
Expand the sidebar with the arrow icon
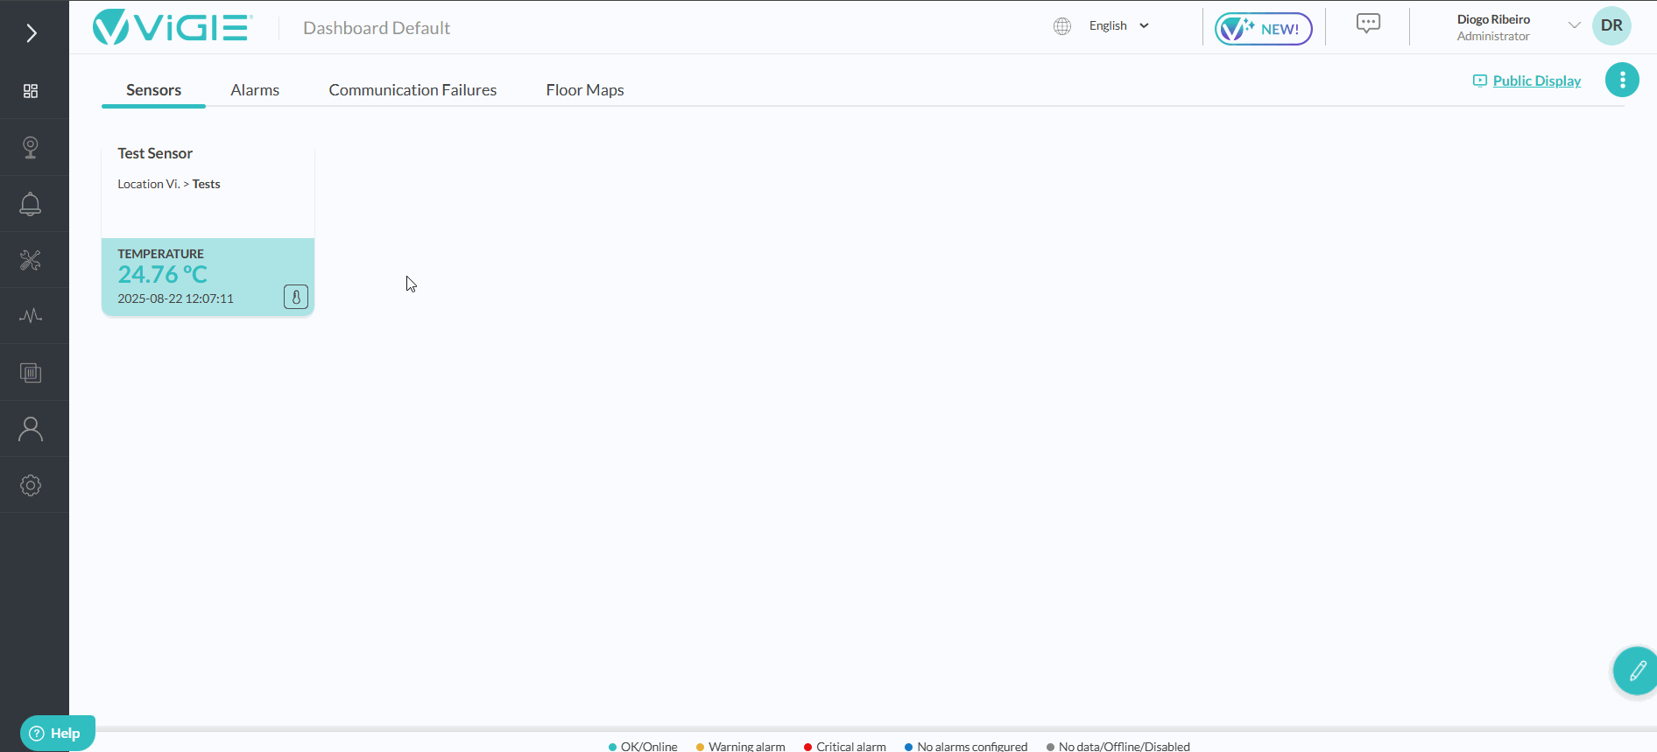pyautogui.click(x=32, y=33)
